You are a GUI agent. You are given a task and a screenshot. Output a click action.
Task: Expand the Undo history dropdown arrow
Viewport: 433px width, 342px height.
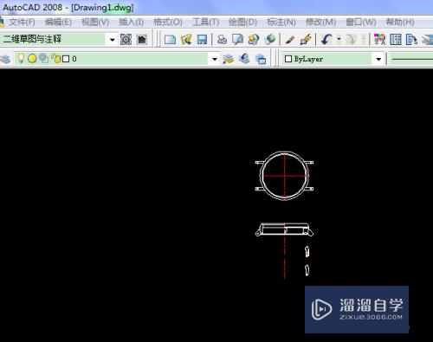point(339,39)
